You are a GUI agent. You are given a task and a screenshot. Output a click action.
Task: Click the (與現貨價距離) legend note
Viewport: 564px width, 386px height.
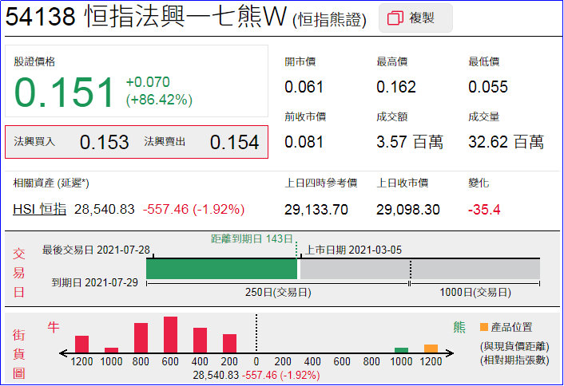coord(514,346)
